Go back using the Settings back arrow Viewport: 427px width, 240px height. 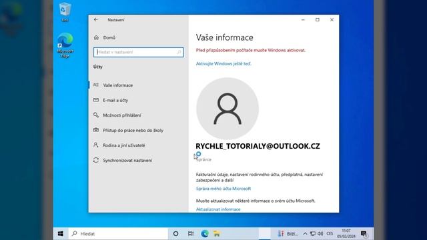point(96,19)
